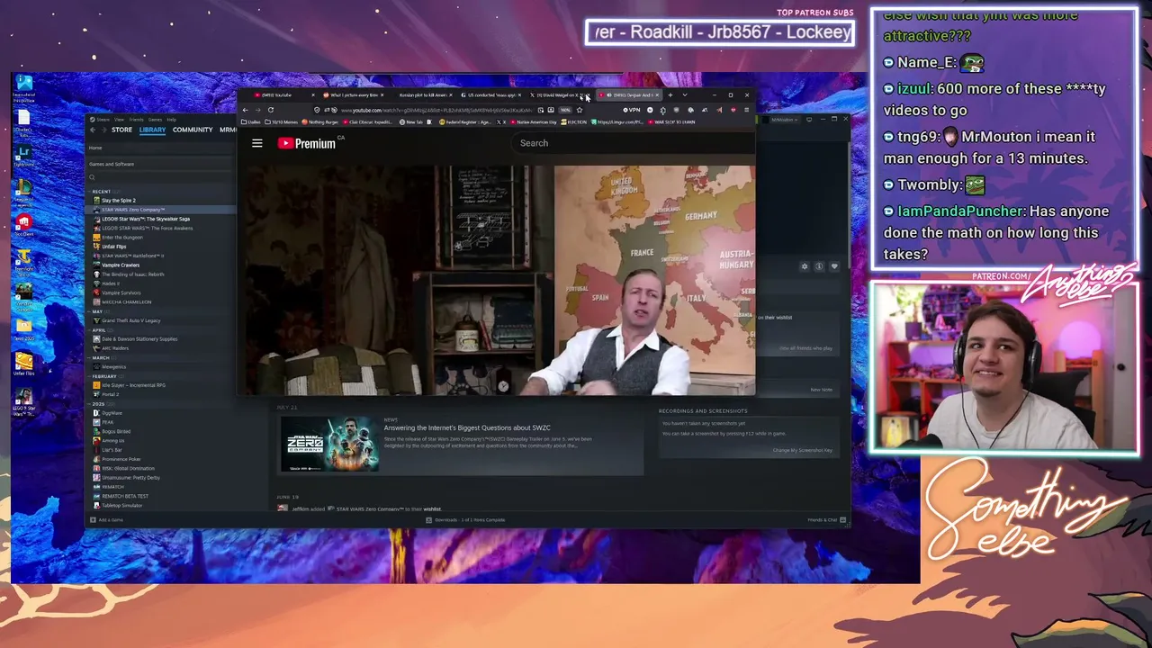Select the Unfair Flips game icon
The width and height of the screenshot is (1152, 648).
tap(97, 247)
